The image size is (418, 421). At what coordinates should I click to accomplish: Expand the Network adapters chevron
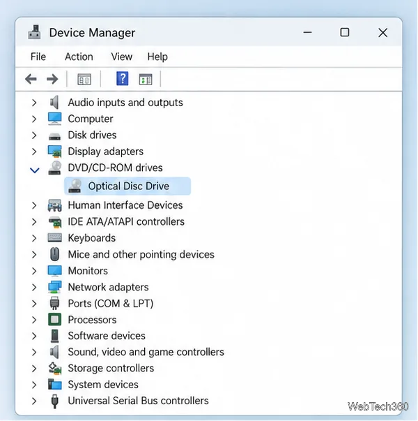(34, 287)
